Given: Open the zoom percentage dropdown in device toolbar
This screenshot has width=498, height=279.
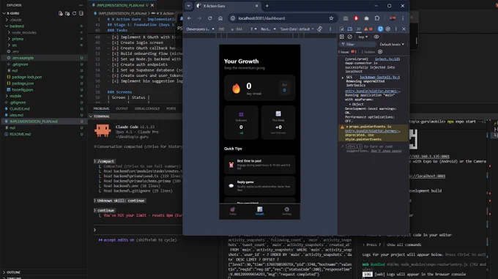Looking at the screenshot, I should (x=253, y=29).
